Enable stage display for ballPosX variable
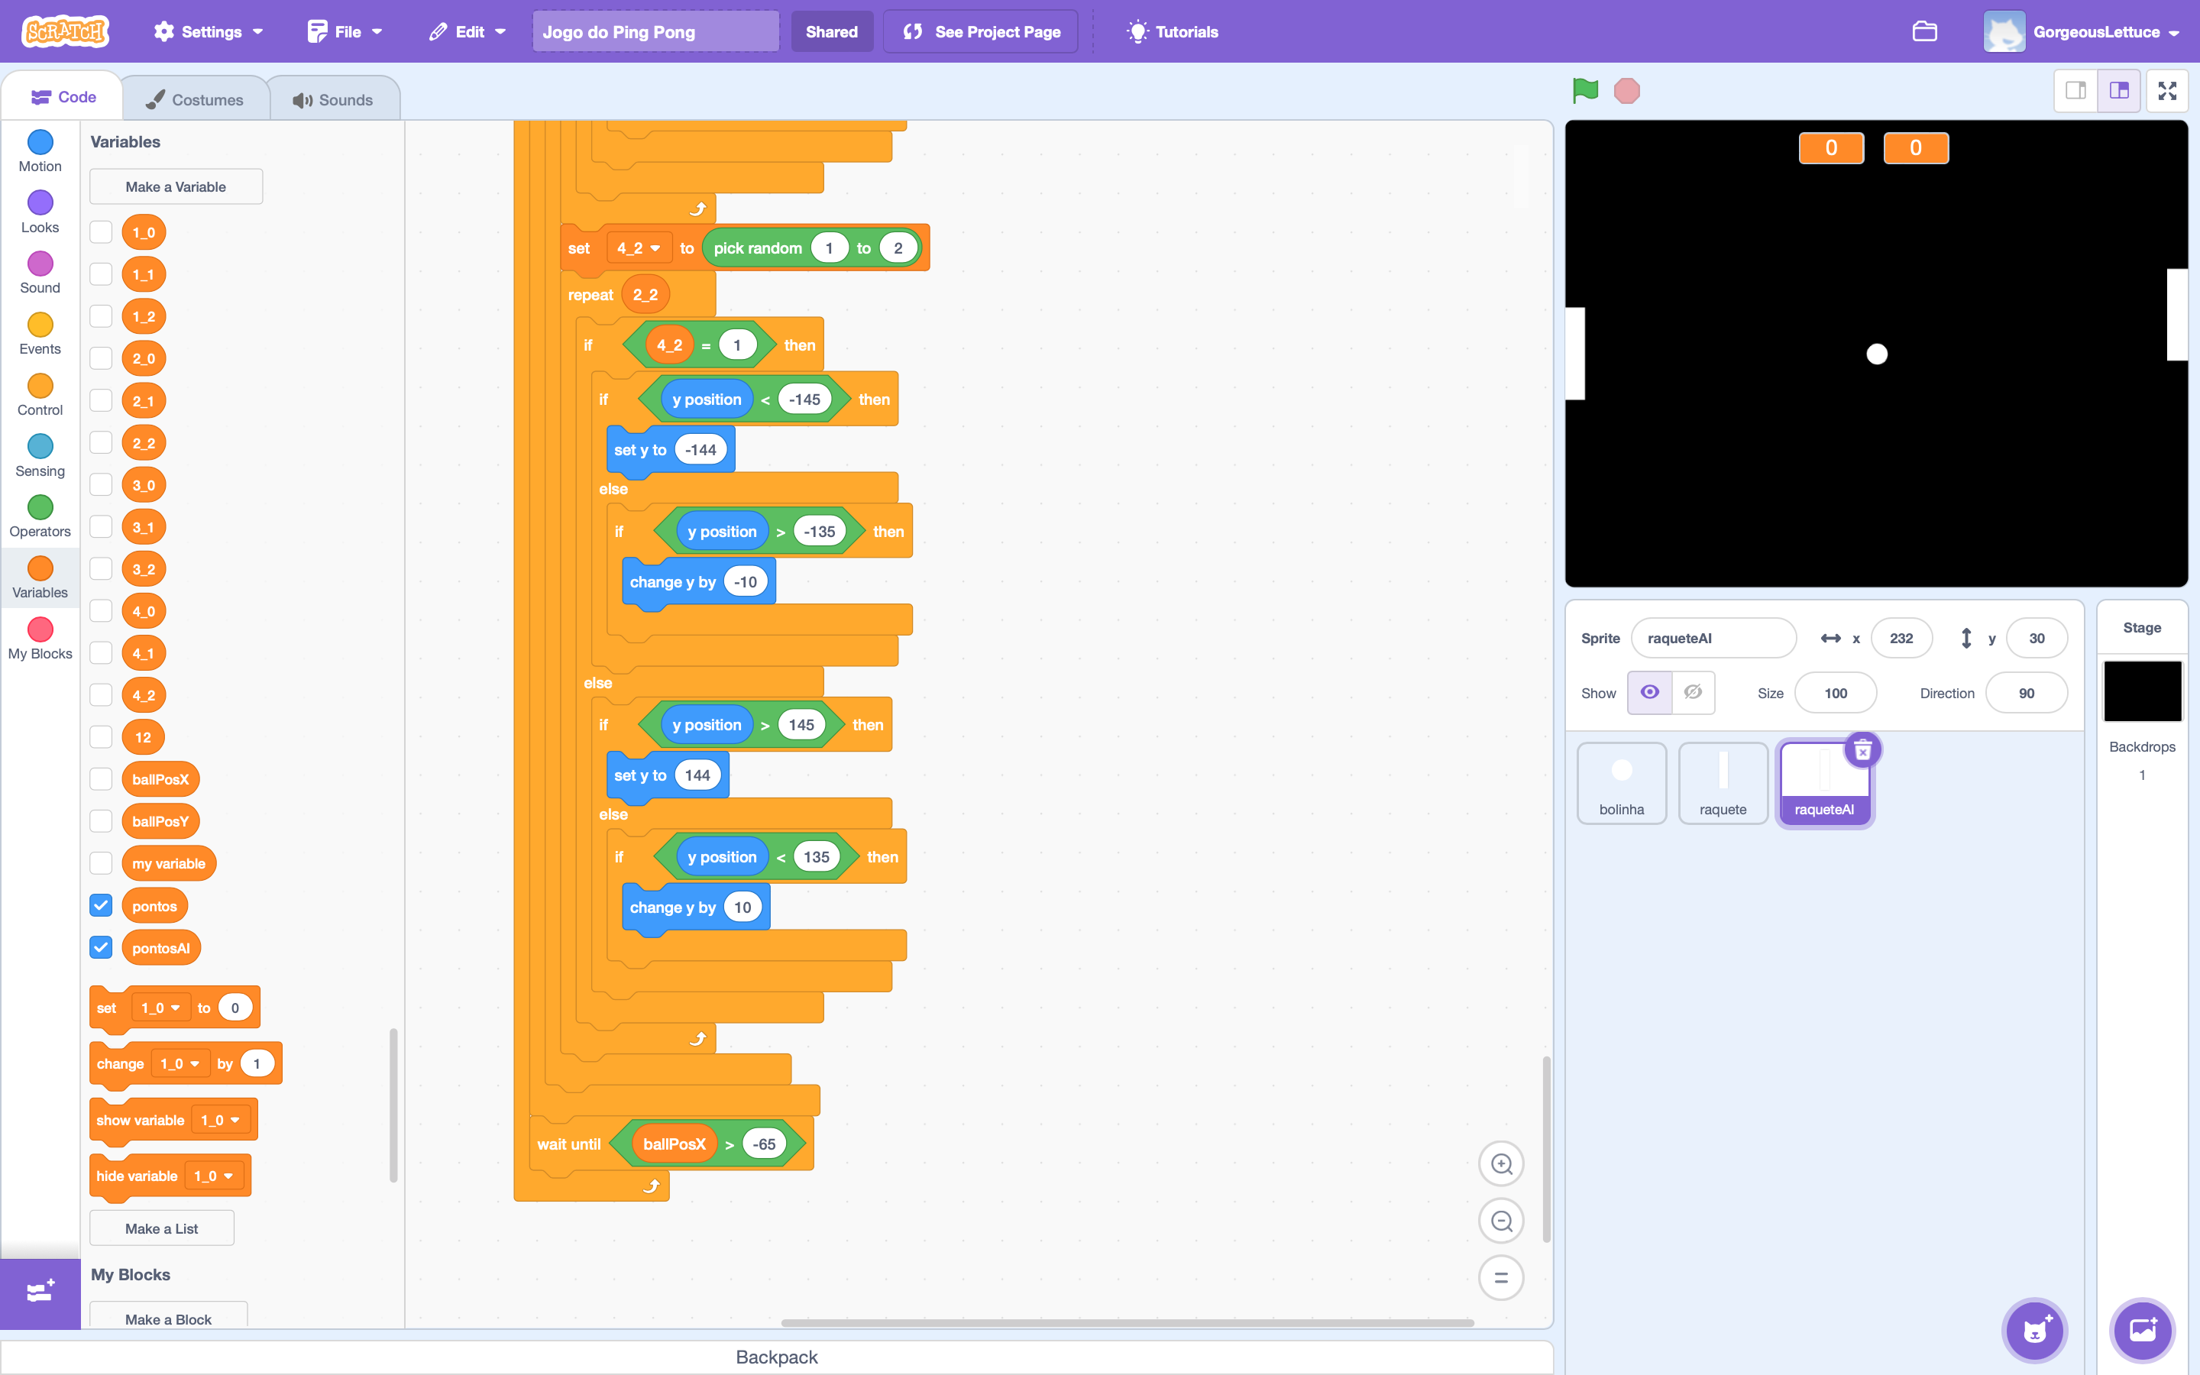 [100, 778]
